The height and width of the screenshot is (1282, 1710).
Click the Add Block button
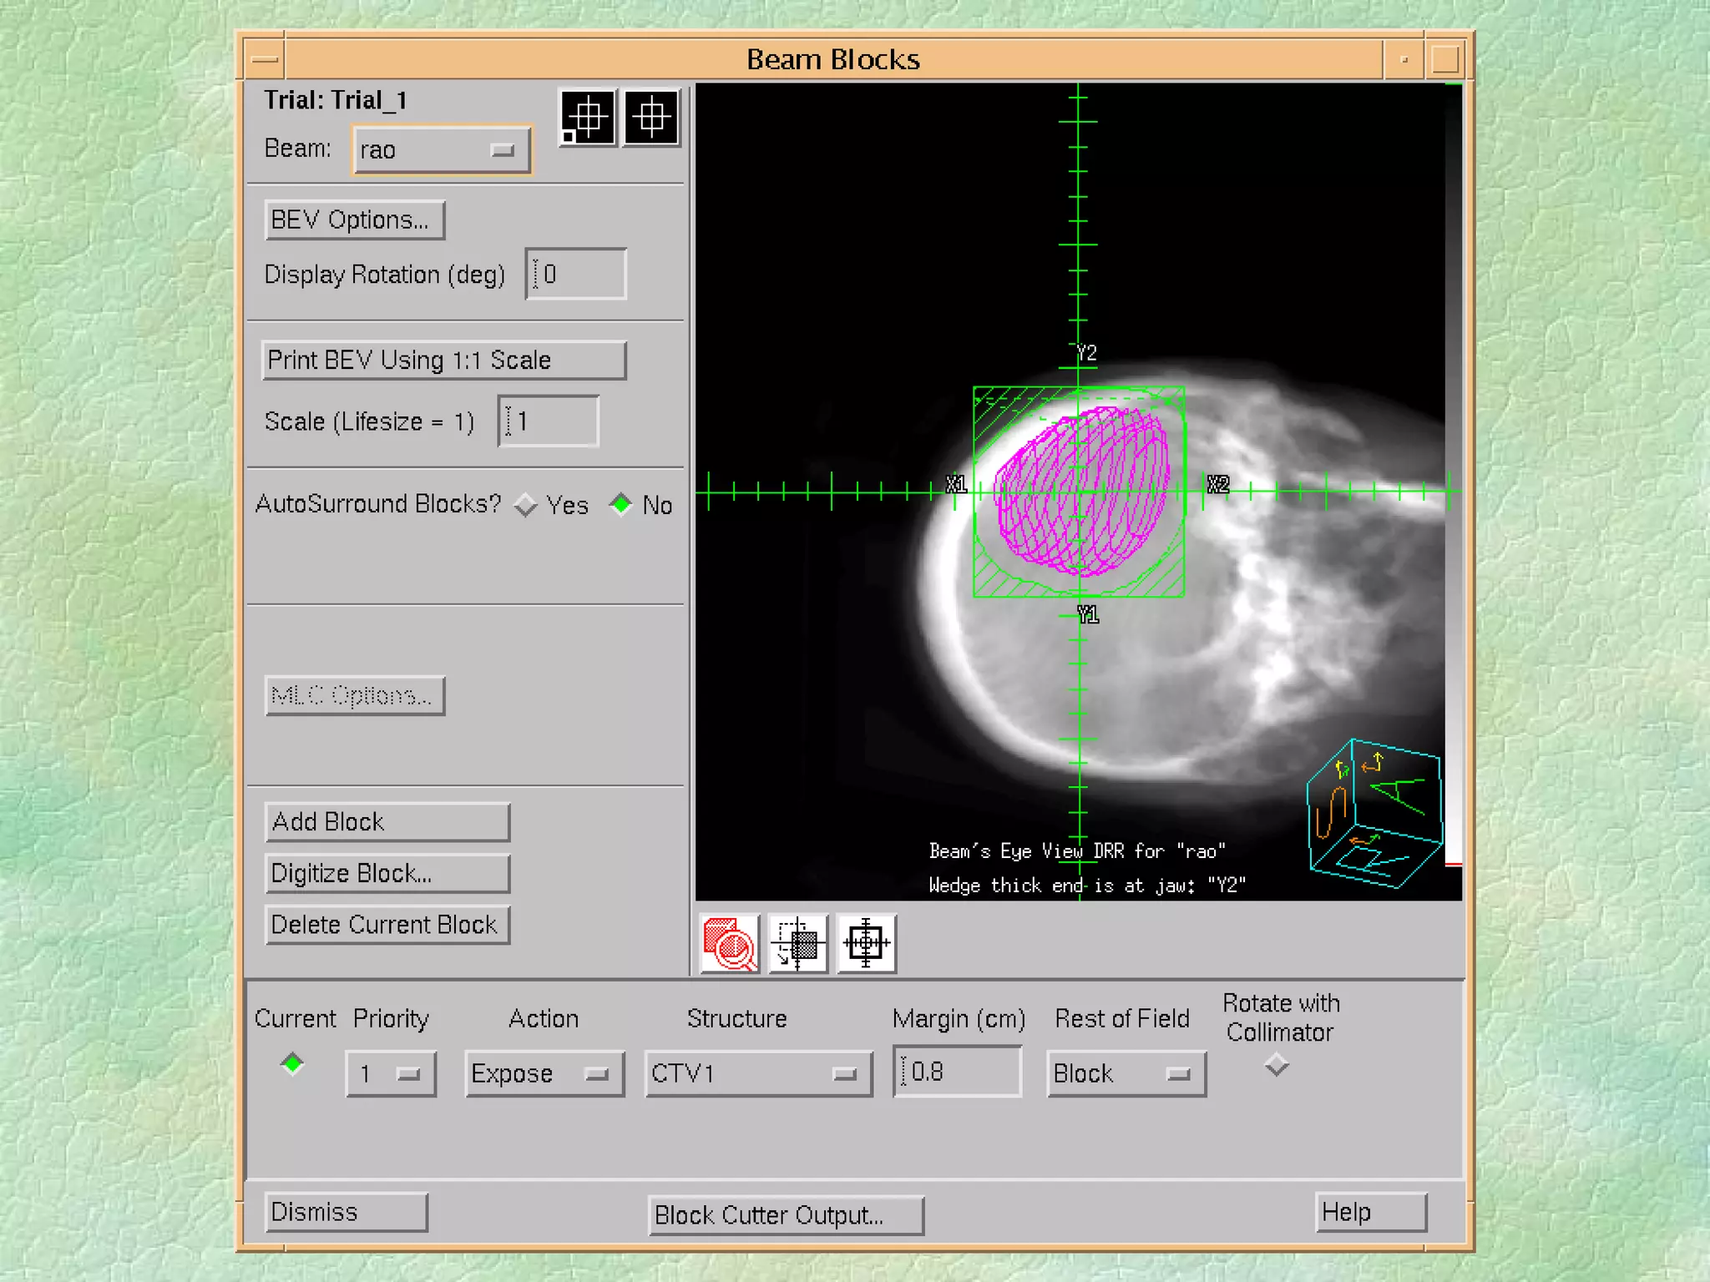pyautogui.click(x=387, y=822)
